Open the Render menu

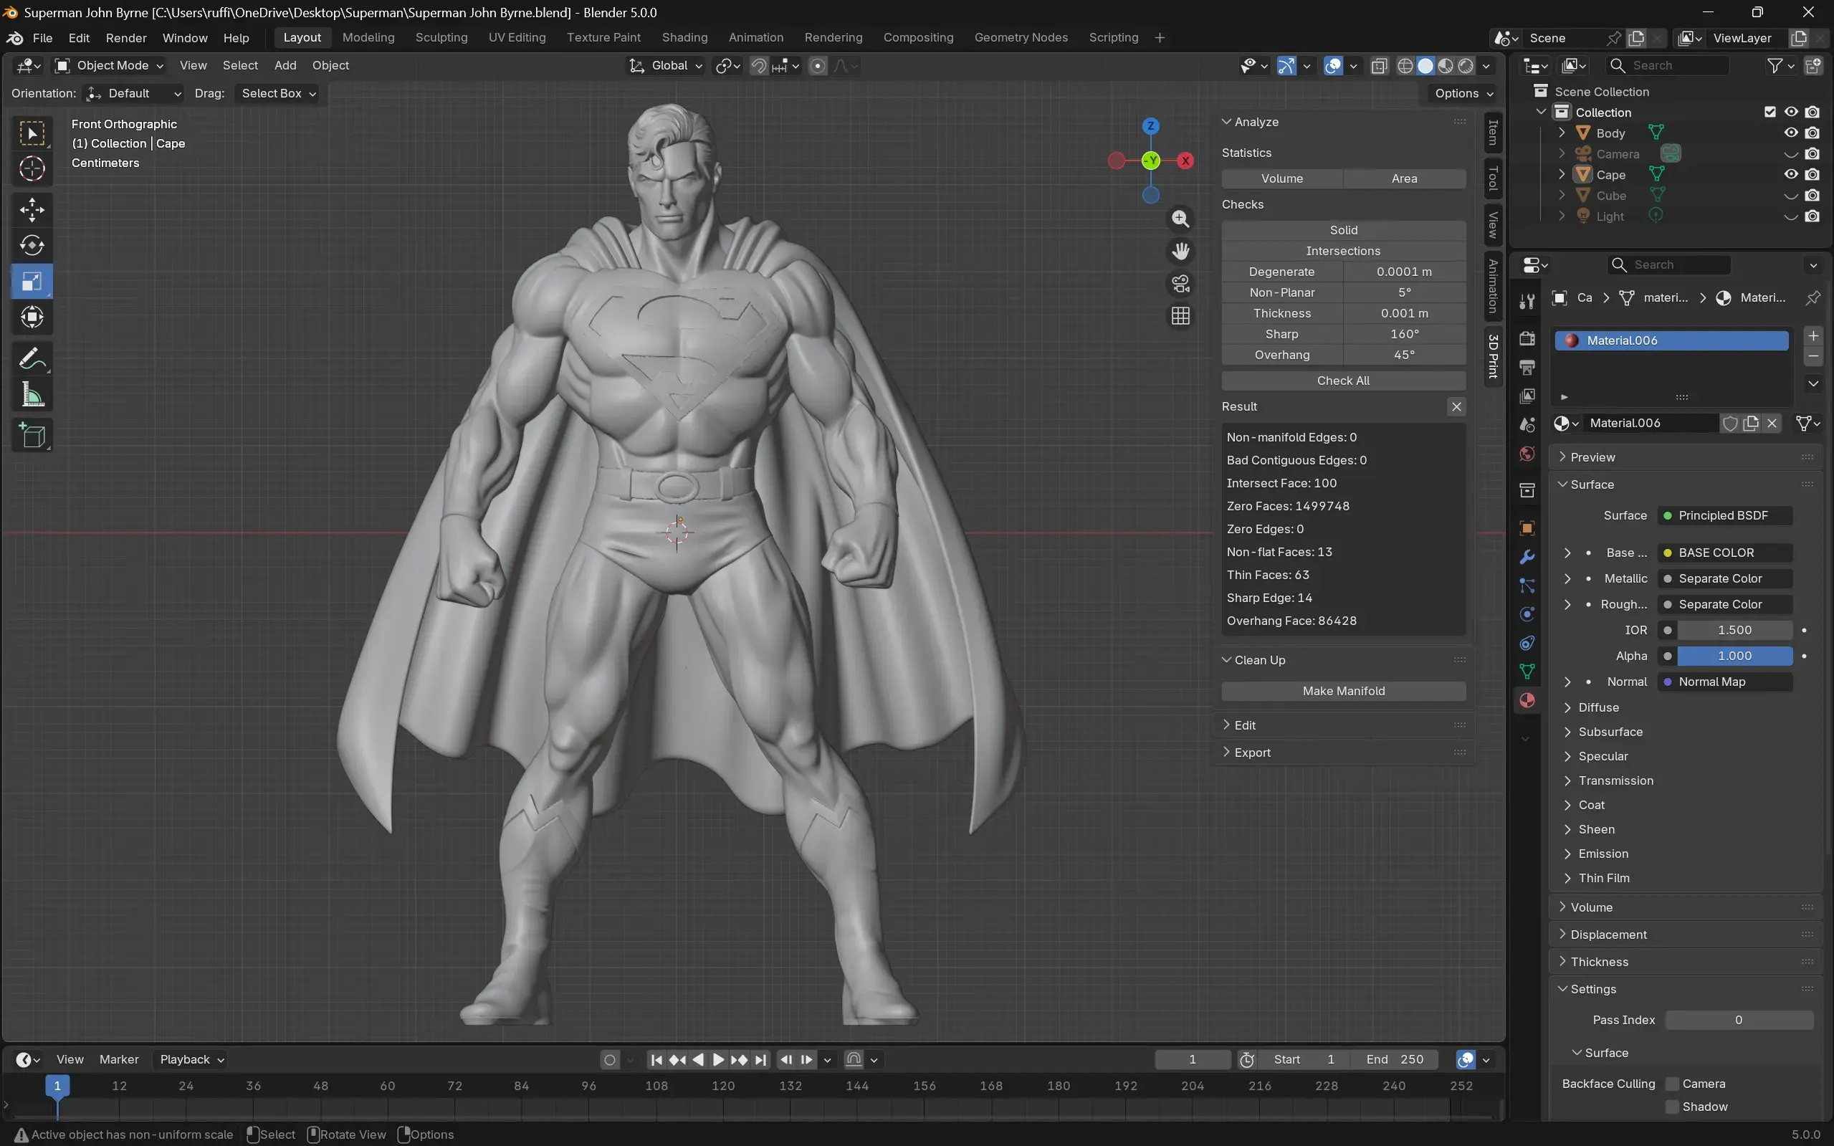coord(127,38)
